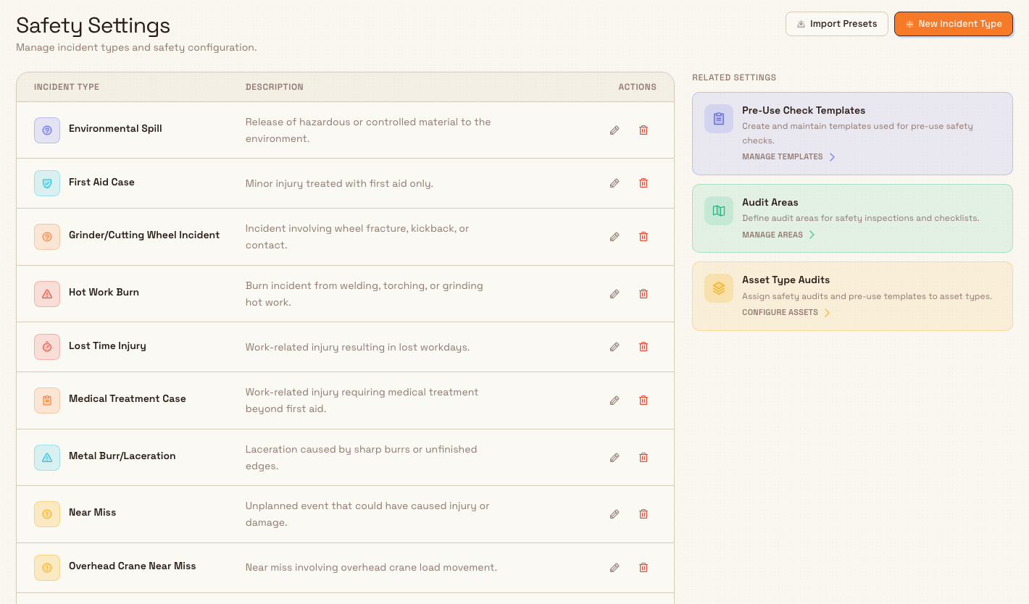Select the Near Miss name text

tap(93, 512)
